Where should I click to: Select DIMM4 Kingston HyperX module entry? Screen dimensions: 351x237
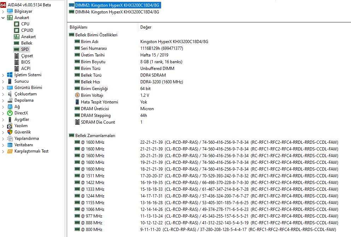pyautogui.click(x=117, y=12)
